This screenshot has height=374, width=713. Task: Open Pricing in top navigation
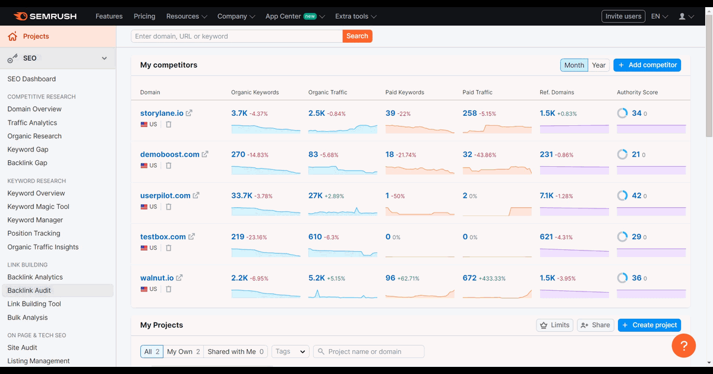[144, 17]
